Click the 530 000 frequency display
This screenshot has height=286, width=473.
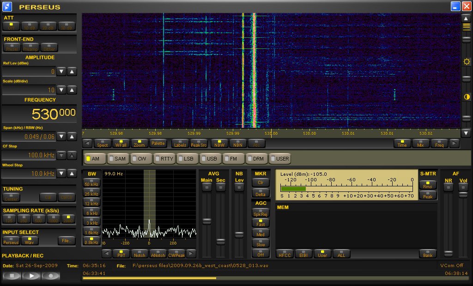[x=39, y=113]
